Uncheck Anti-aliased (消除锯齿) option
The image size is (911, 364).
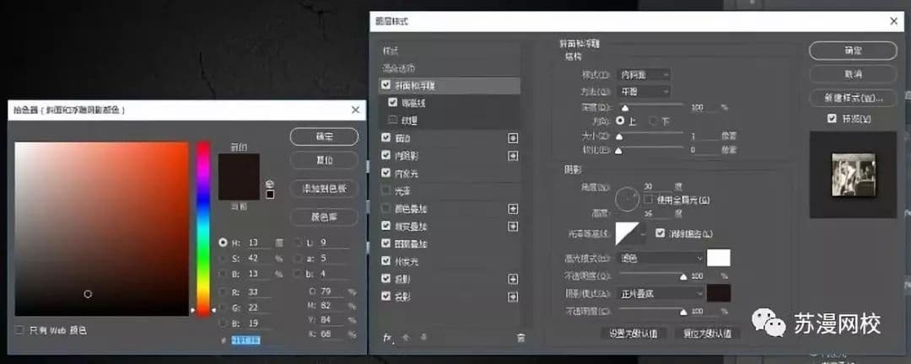(x=660, y=233)
